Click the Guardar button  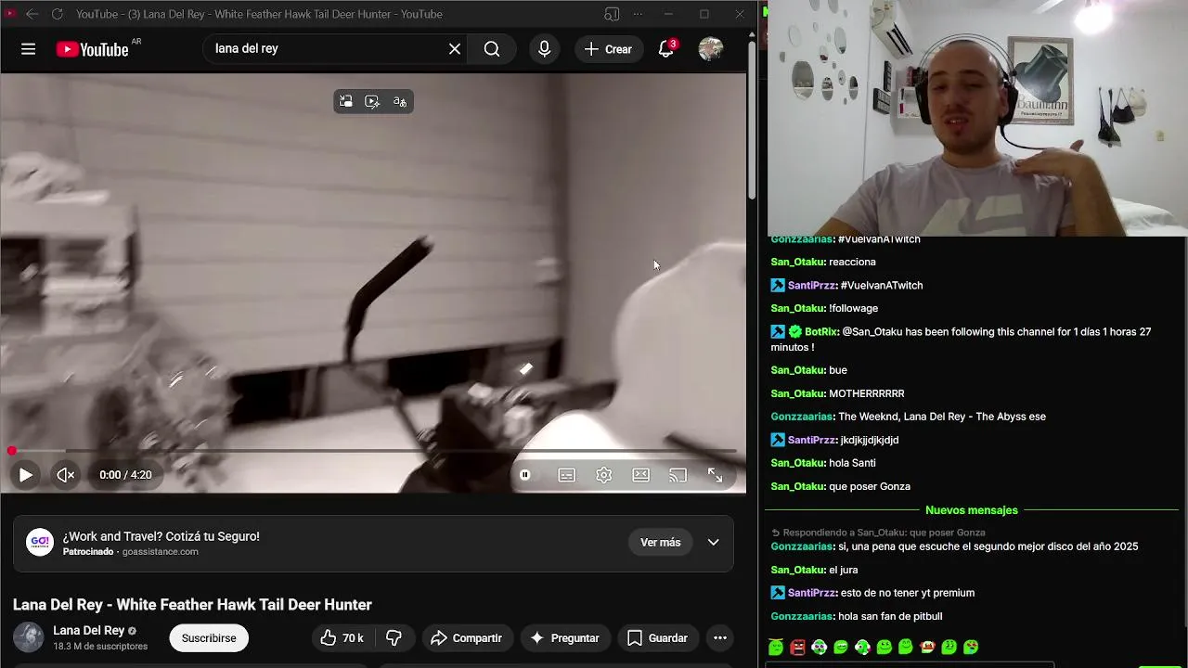(x=657, y=638)
